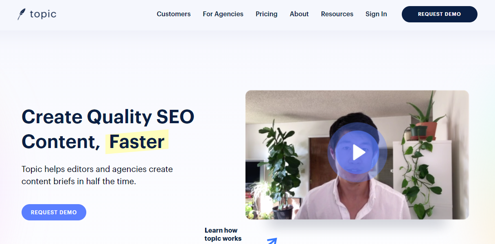Screen dimensions: 495x244
Task: Click the blue Request Demo hero button
Action: (x=54, y=212)
